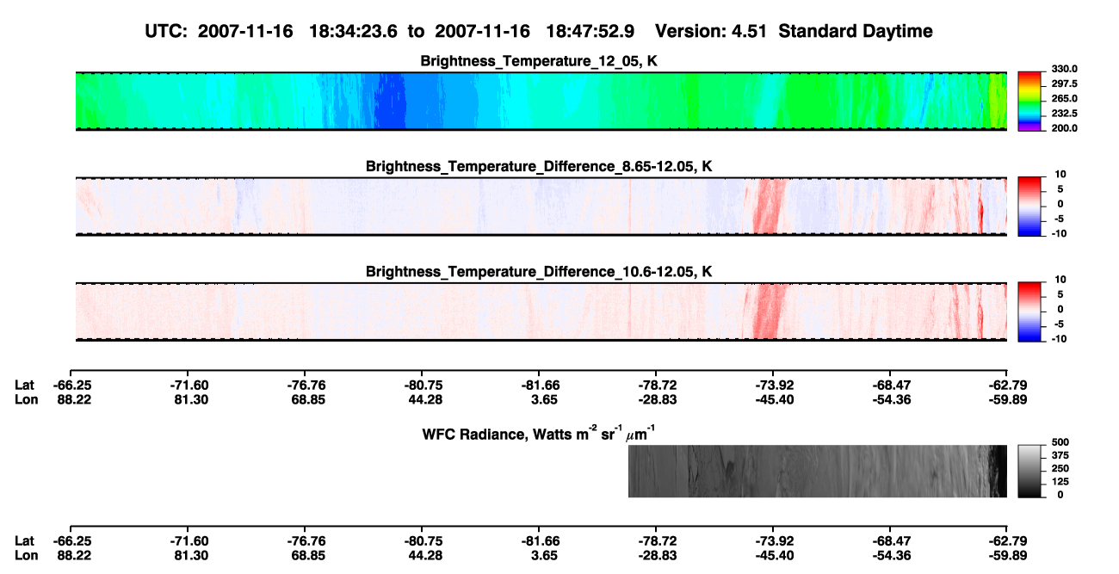Click latitude -73.92 on the bottom axis
Screen dimensions: 1119x574
click(774, 540)
